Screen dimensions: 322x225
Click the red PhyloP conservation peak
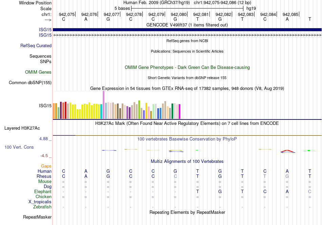[287, 151]
